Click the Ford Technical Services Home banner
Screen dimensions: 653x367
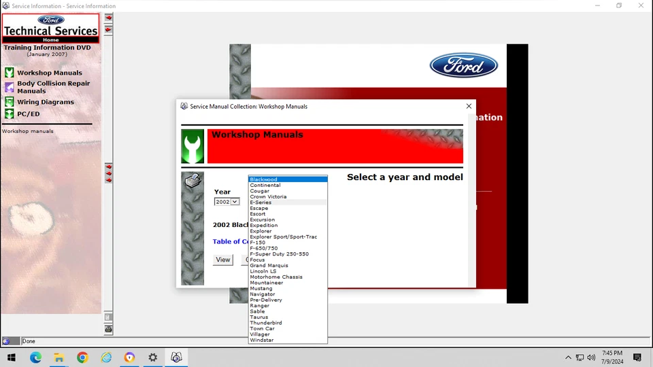[51, 29]
